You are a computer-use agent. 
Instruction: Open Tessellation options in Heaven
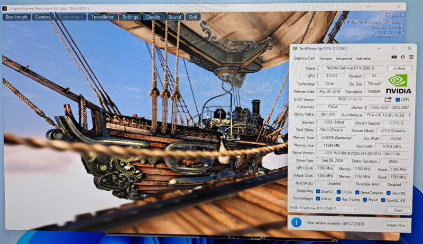coord(103,17)
